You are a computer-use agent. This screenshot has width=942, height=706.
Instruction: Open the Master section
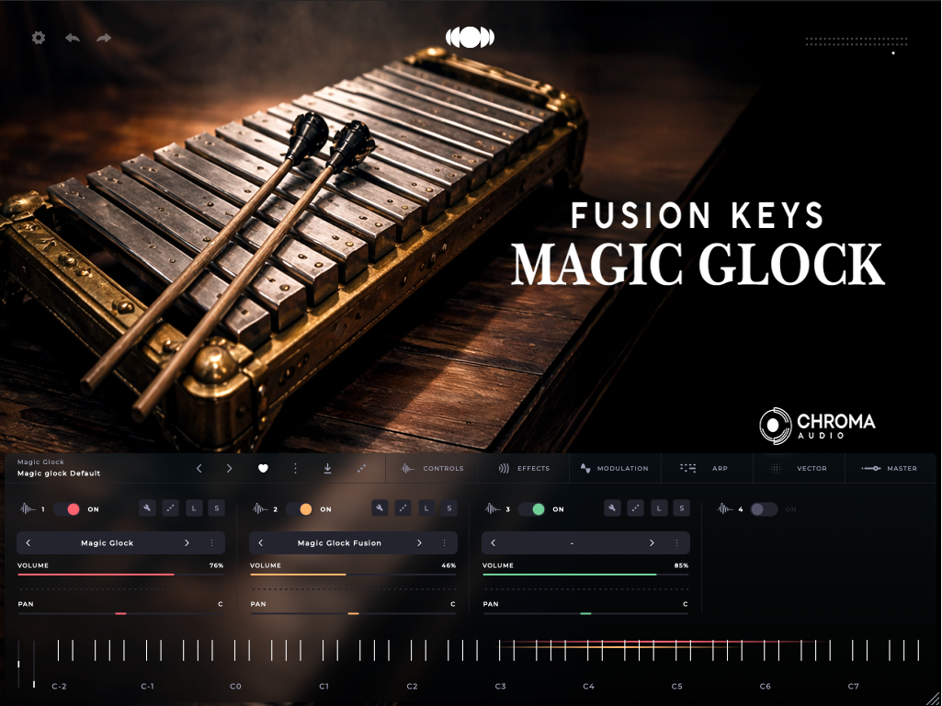pos(890,469)
